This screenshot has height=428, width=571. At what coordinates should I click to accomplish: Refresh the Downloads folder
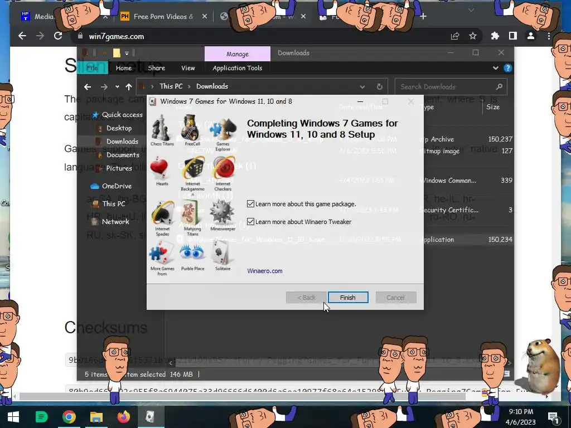(x=379, y=86)
